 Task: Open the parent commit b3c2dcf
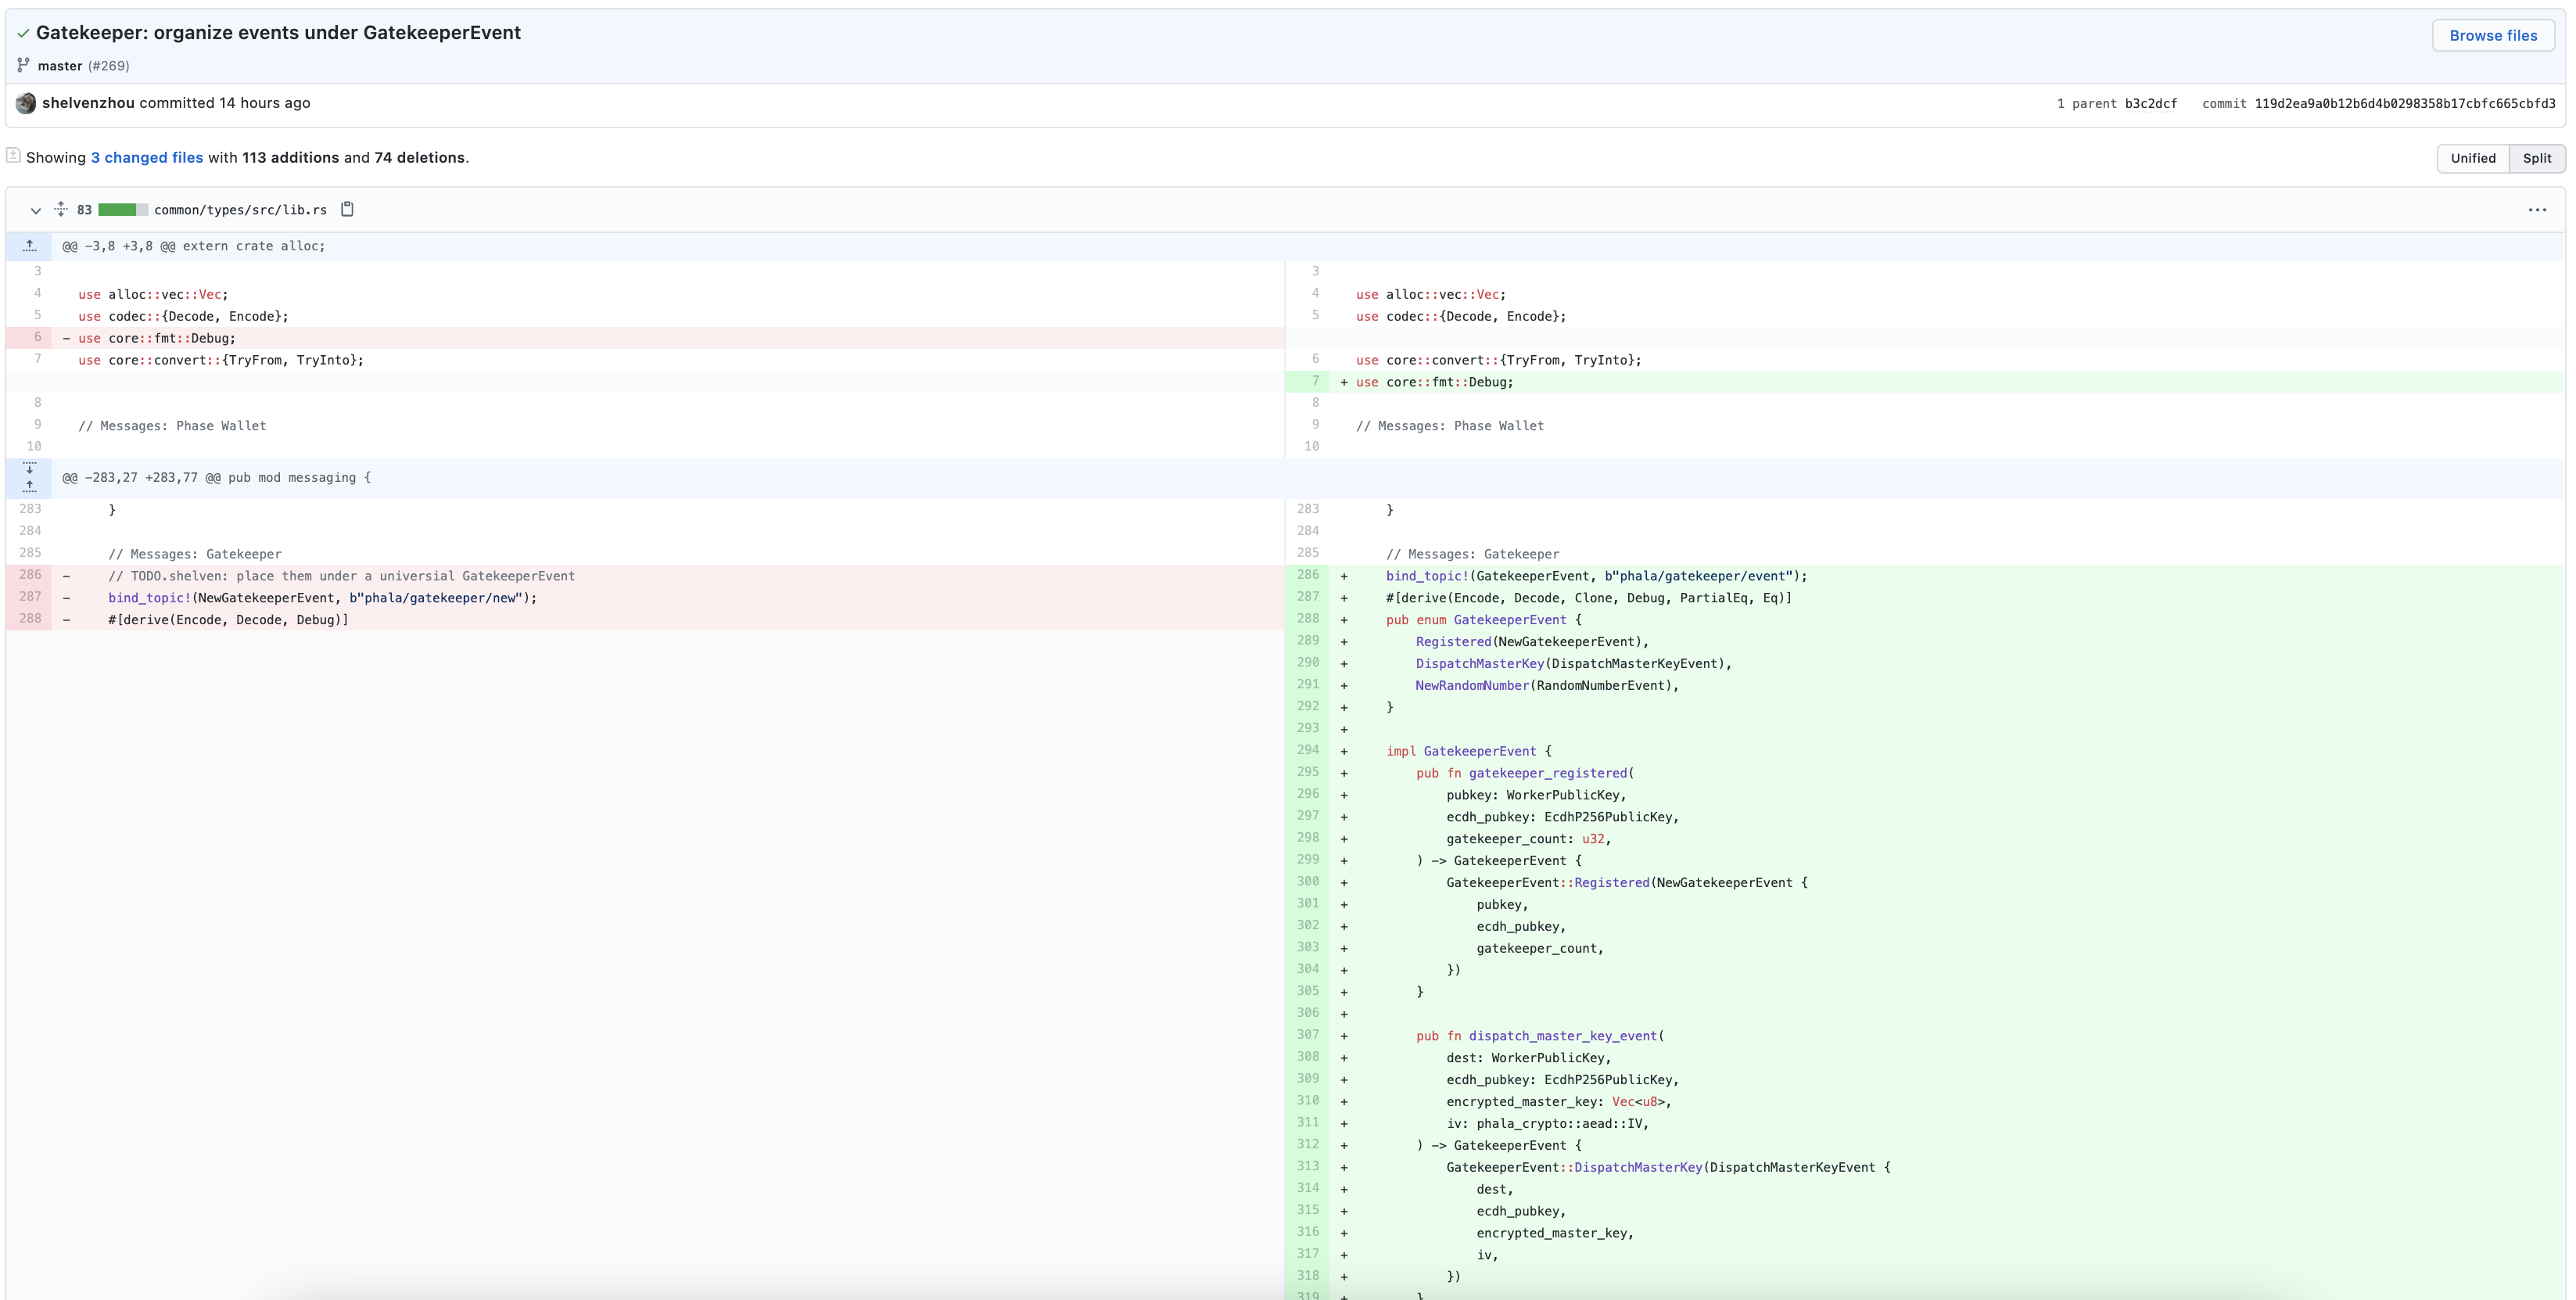point(2150,104)
